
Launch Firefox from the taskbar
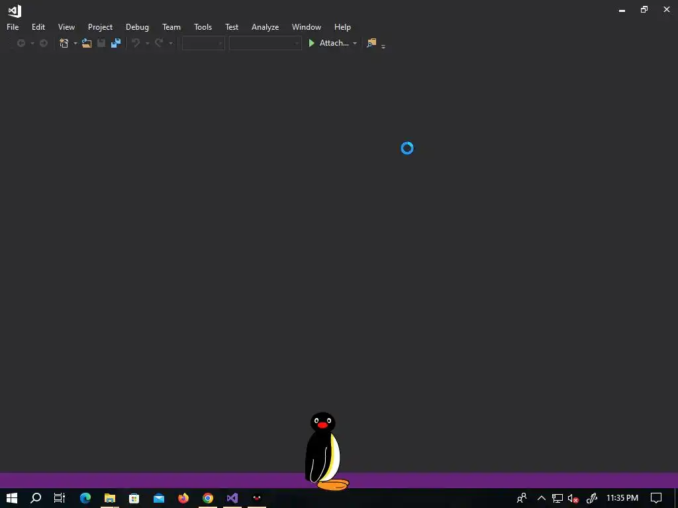click(x=183, y=498)
